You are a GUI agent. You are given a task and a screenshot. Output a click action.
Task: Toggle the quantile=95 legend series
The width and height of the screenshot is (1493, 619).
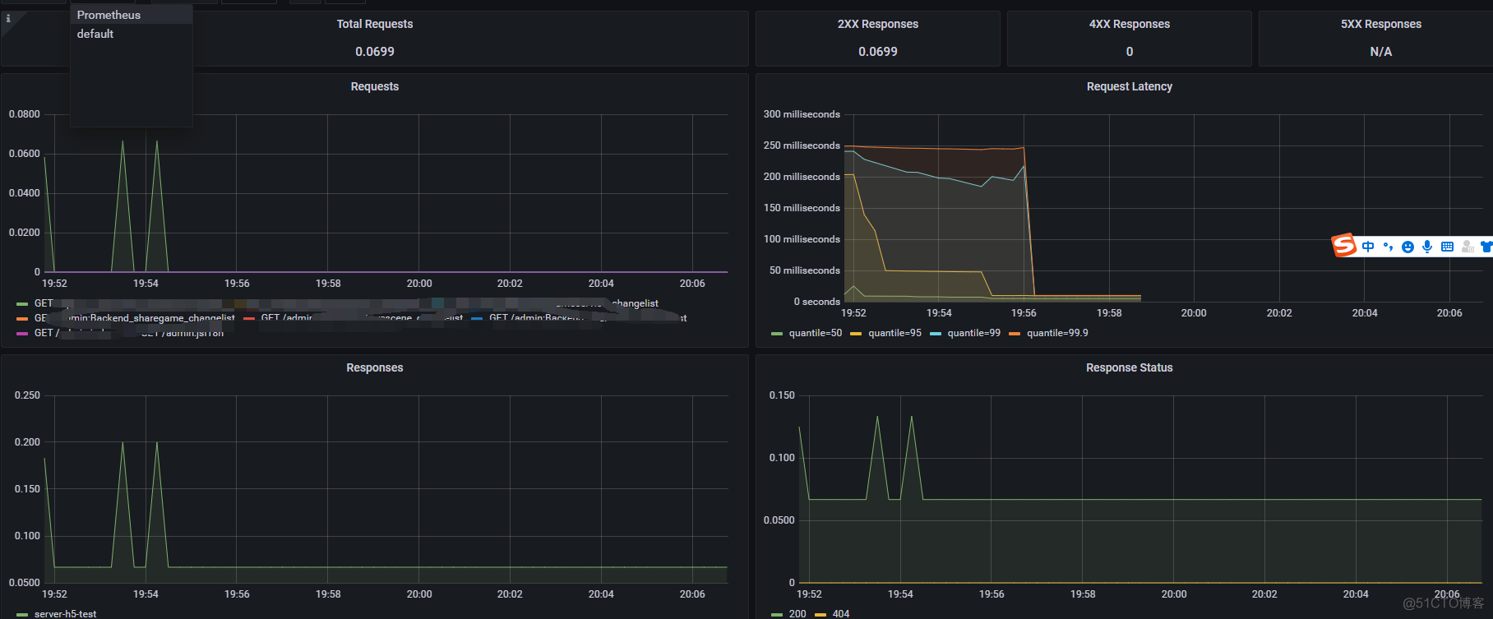click(x=894, y=333)
